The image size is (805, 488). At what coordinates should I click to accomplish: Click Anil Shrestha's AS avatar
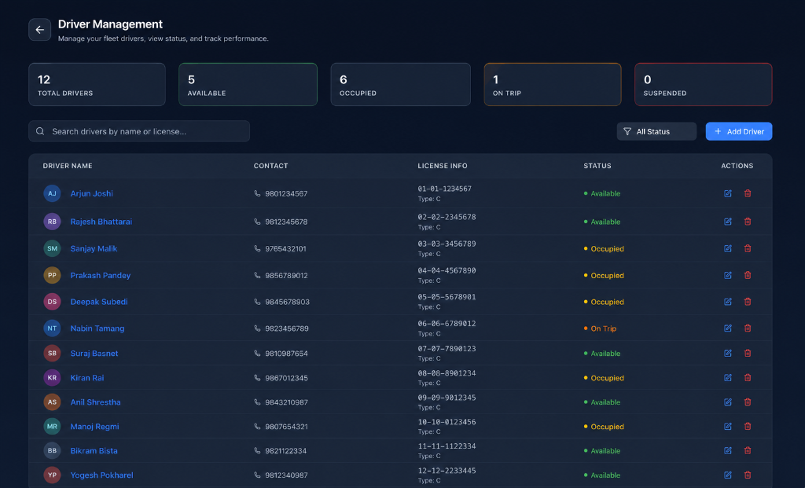(x=52, y=402)
